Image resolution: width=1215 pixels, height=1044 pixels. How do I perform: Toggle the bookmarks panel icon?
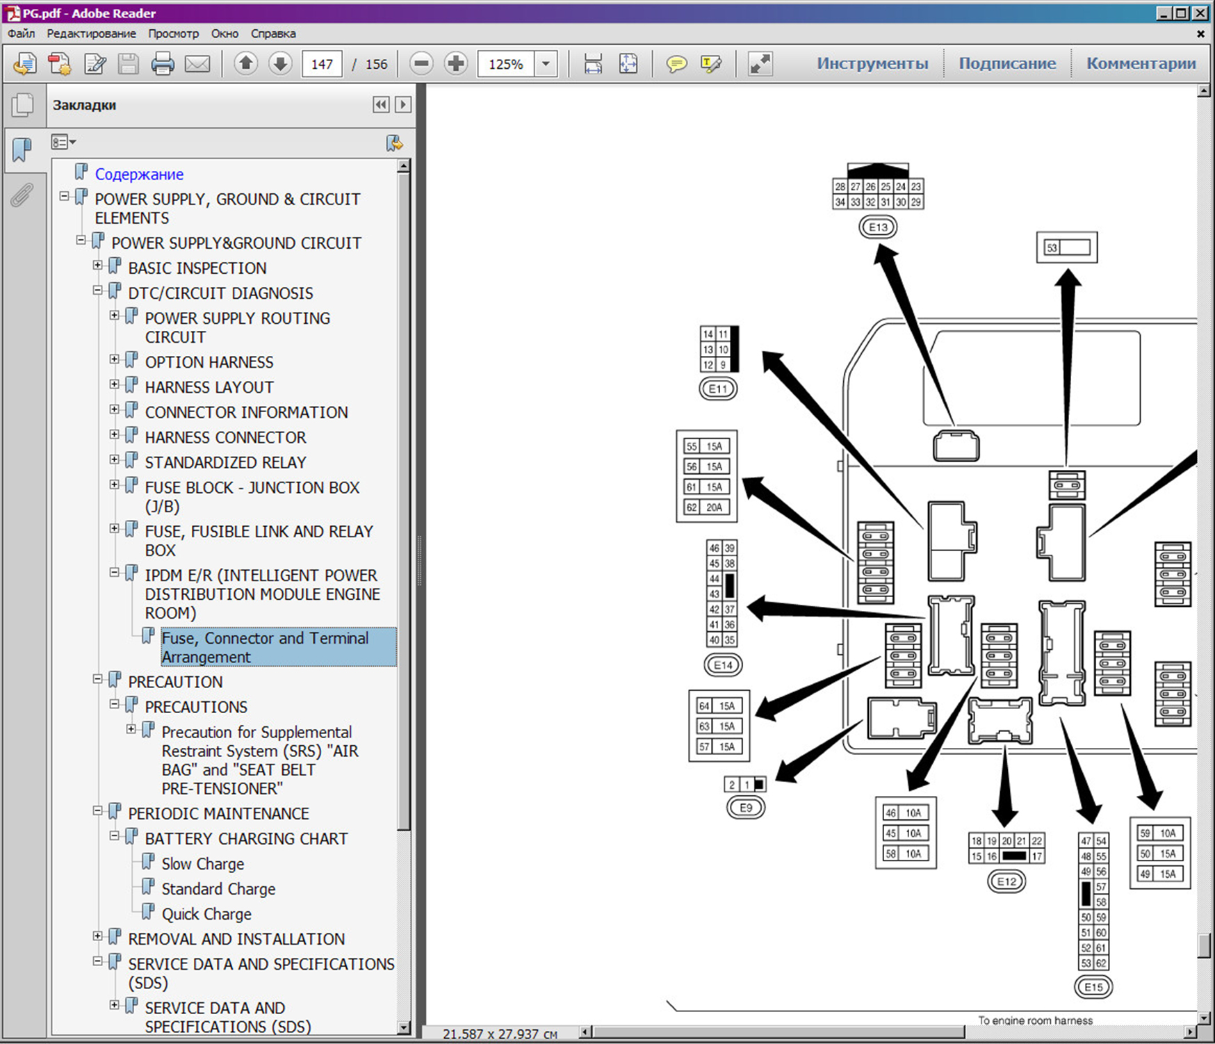22,149
